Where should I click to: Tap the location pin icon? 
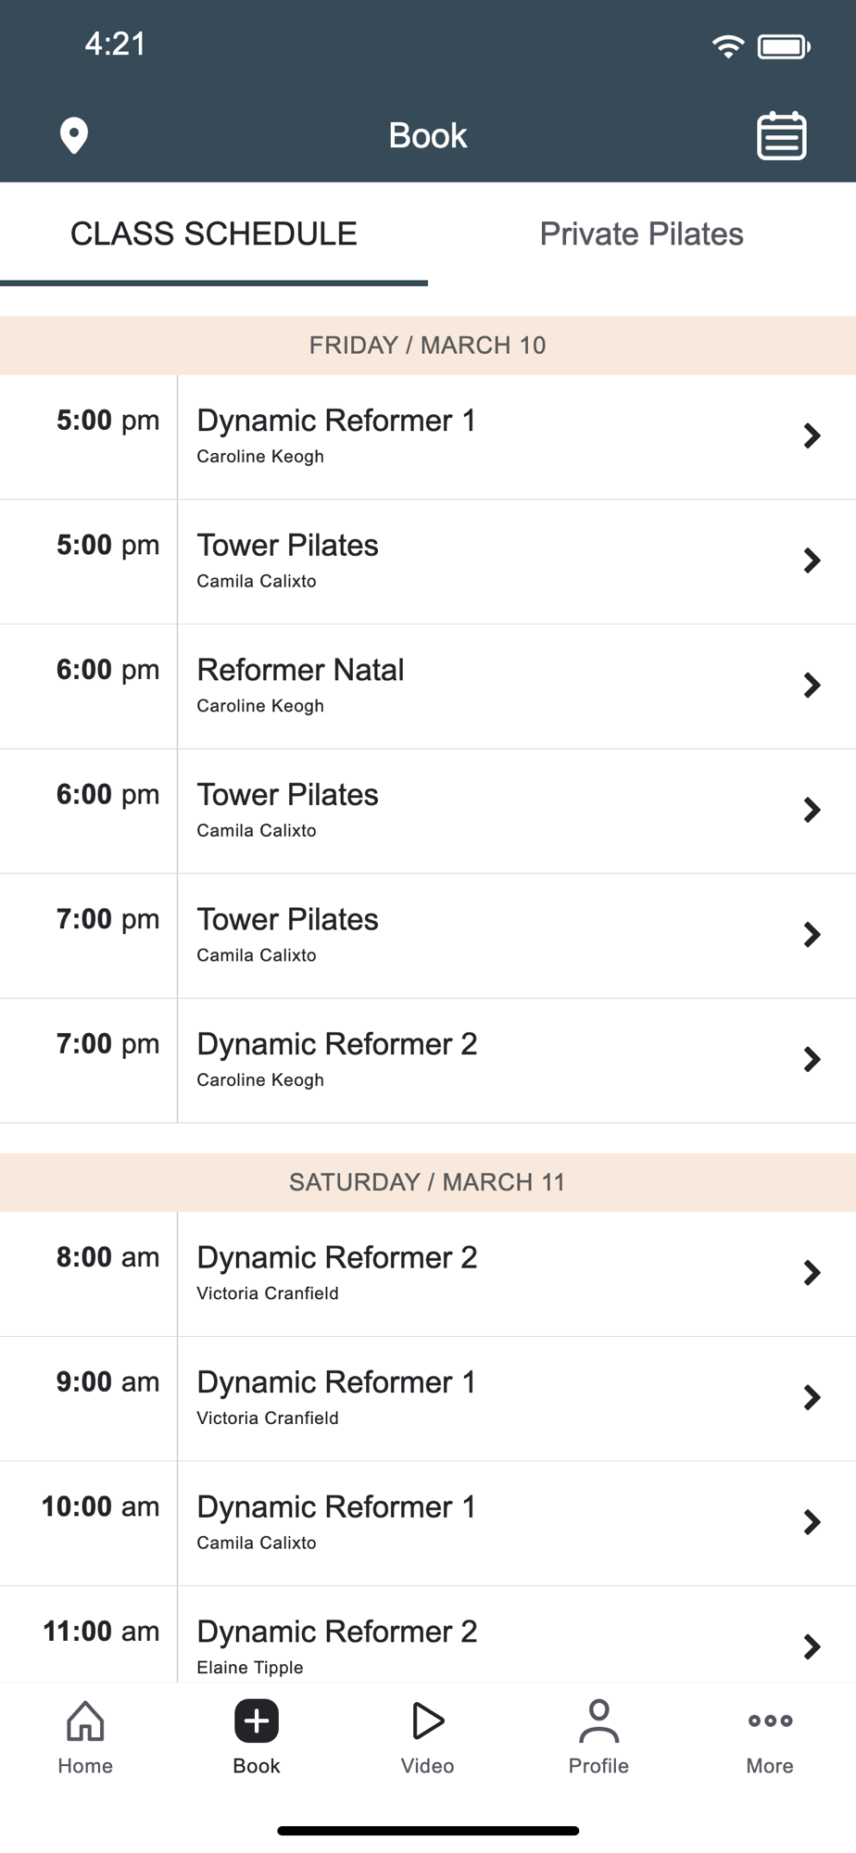(x=74, y=135)
